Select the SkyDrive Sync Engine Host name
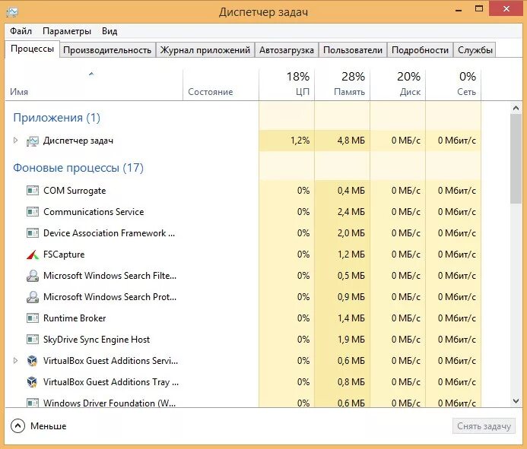527x449 pixels. [x=97, y=340]
